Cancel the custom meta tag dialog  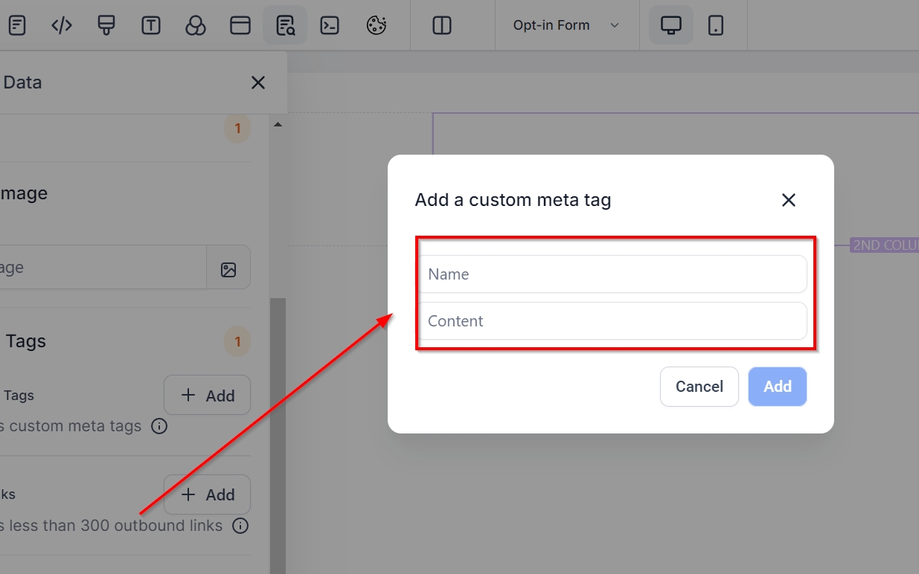(699, 387)
